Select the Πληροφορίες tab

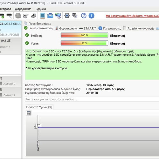[110, 28]
